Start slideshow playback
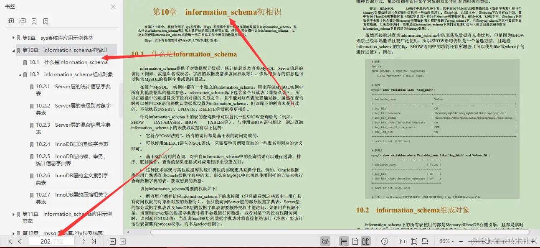Viewport: 540px width, 248px height. pos(385,241)
